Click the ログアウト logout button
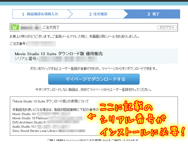This screenshot has width=188, height=146. [x=167, y=27]
